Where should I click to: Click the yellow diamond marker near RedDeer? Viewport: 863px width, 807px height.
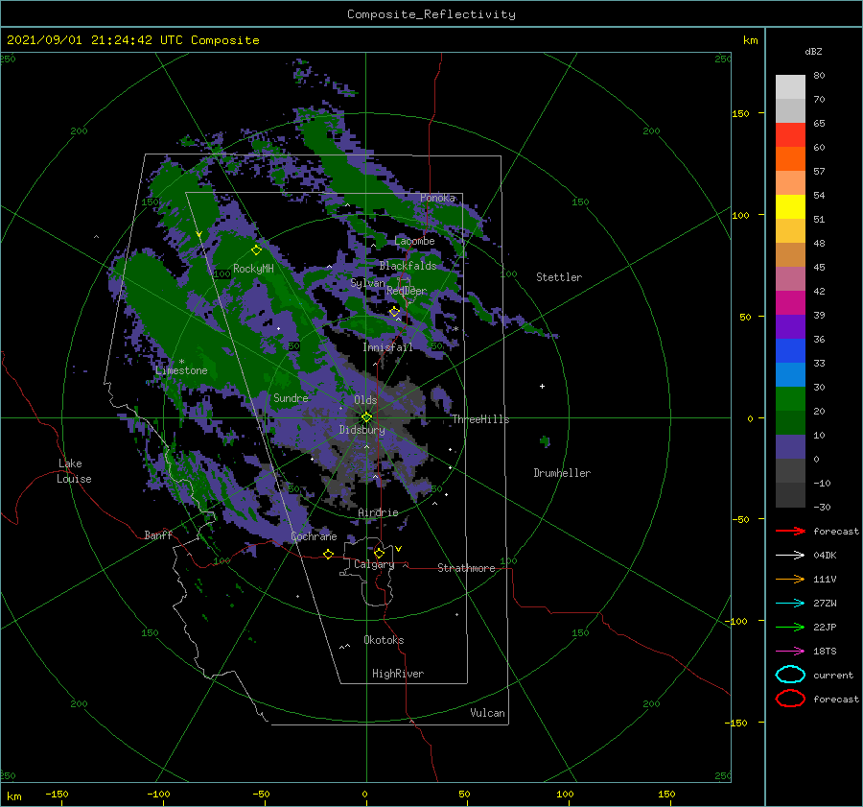tap(394, 312)
